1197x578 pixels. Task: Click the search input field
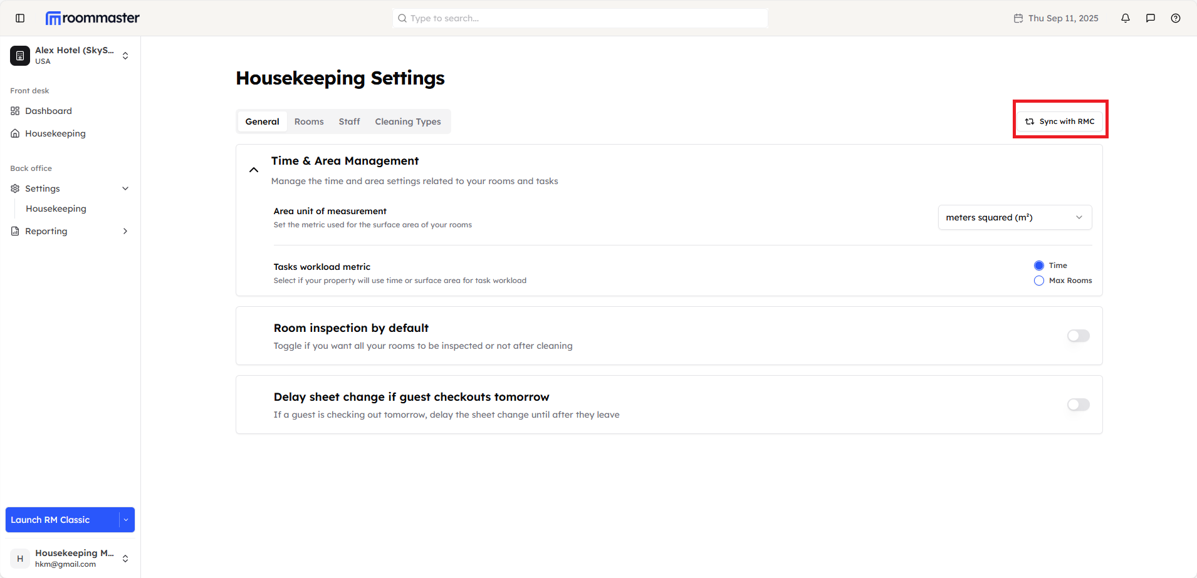click(580, 18)
